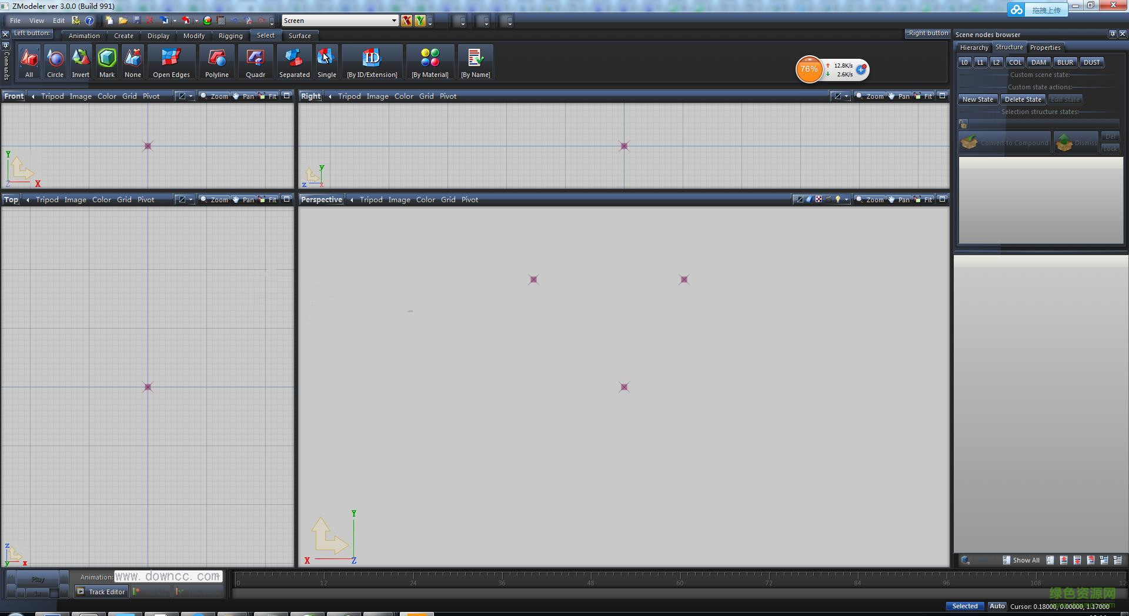This screenshot has width=1129, height=616.
Task: Open the Screen axis dropdown
Action: [x=394, y=21]
